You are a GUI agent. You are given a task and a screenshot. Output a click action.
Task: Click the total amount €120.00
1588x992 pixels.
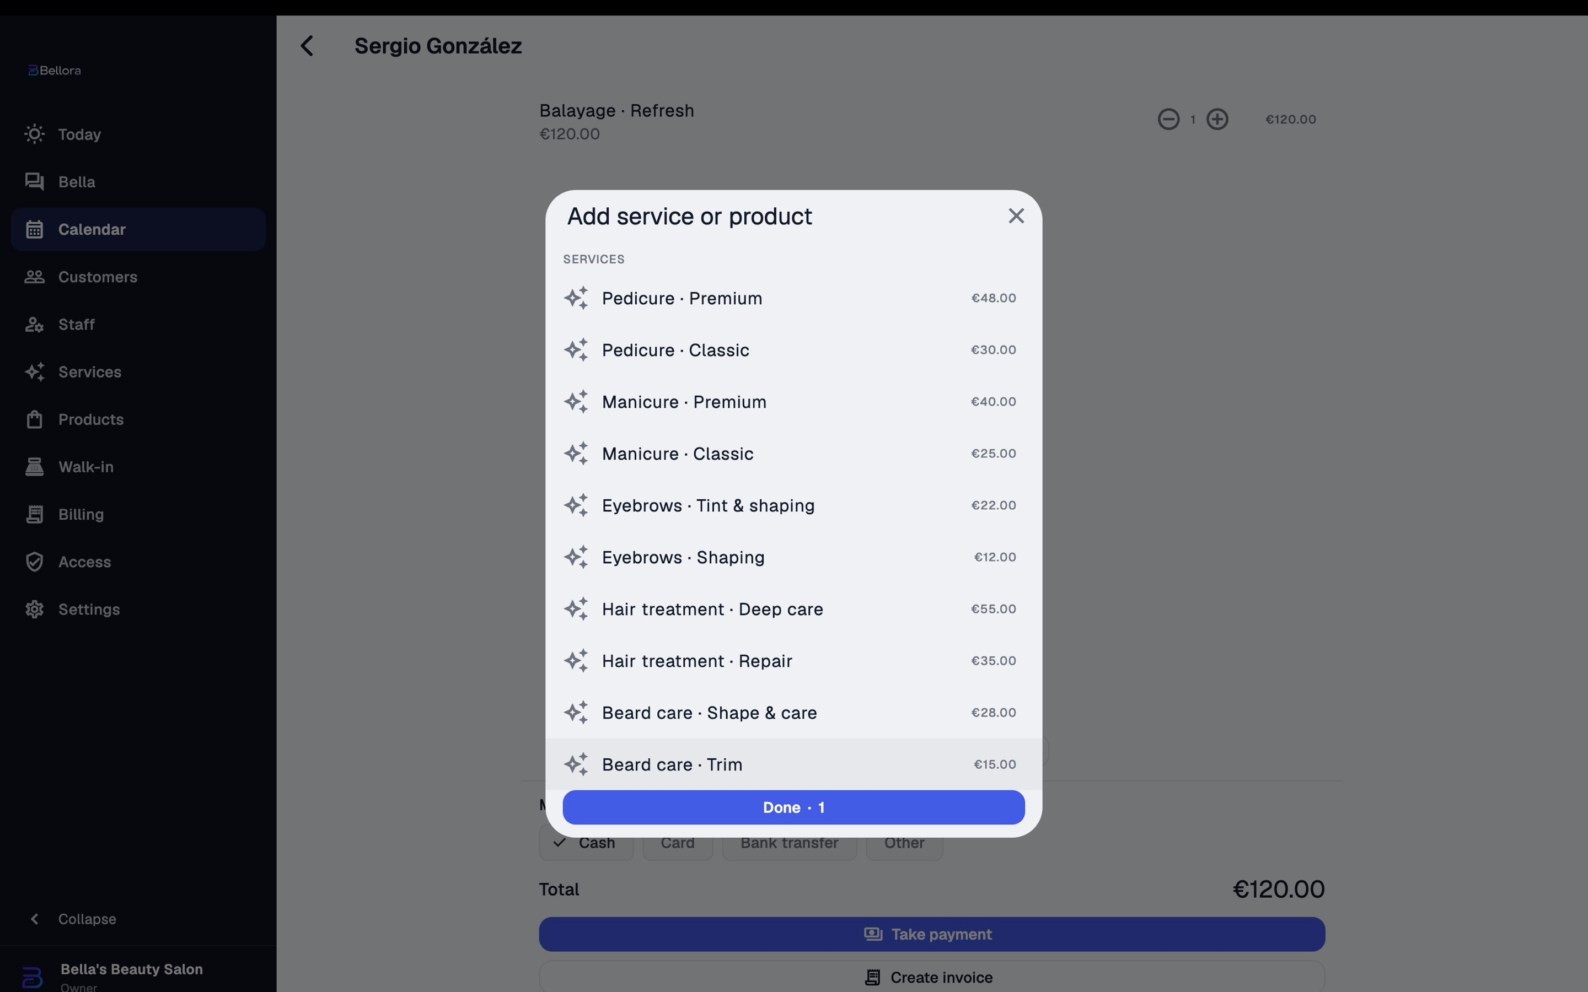tap(1278, 889)
